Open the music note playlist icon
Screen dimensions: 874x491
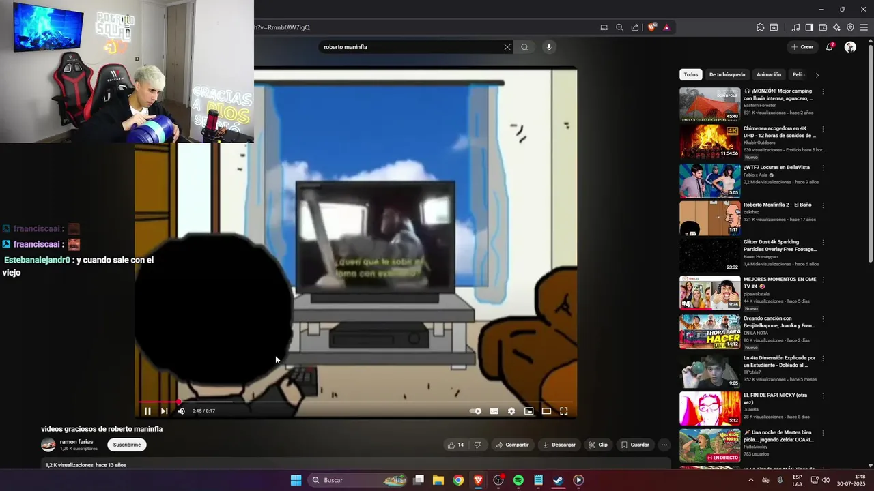(x=795, y=27)
